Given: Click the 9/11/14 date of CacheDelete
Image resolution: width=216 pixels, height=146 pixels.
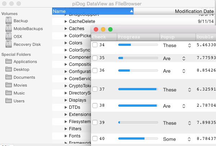Looking at the screenshot, I should 206,21.
